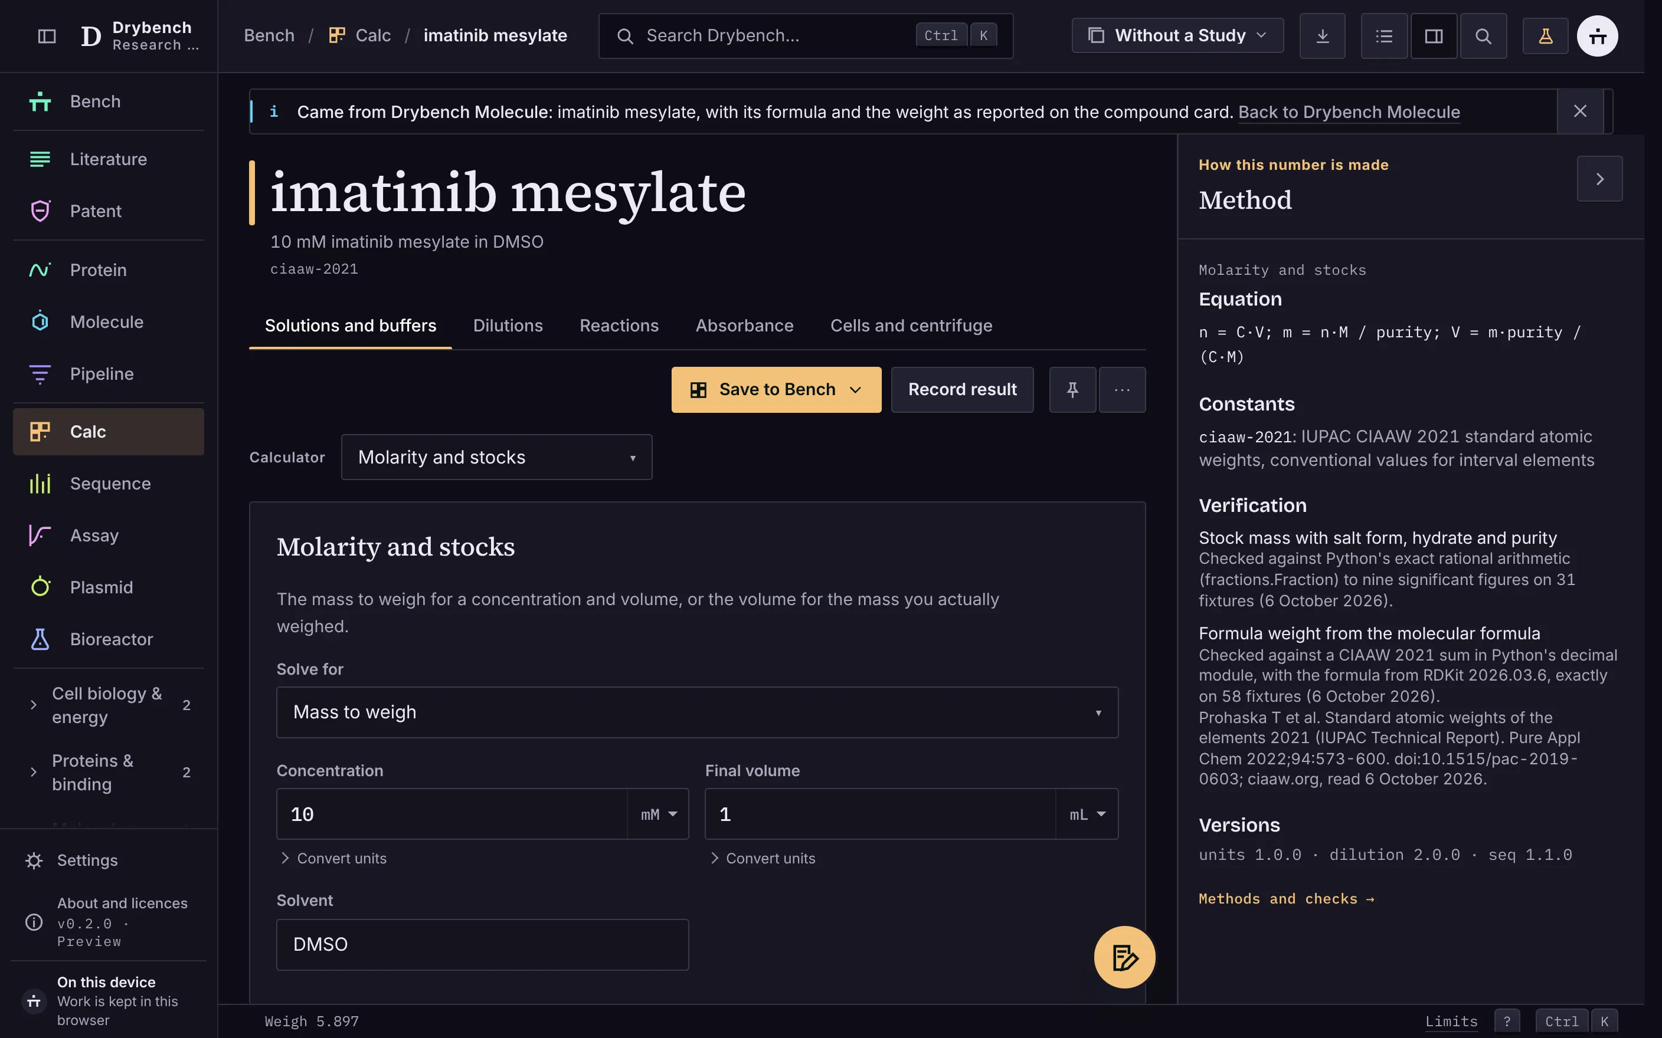This screenshot has width=1662, height=1038.
Task: Open the more options ellipsis button
Action: [x=1122, y=390]
